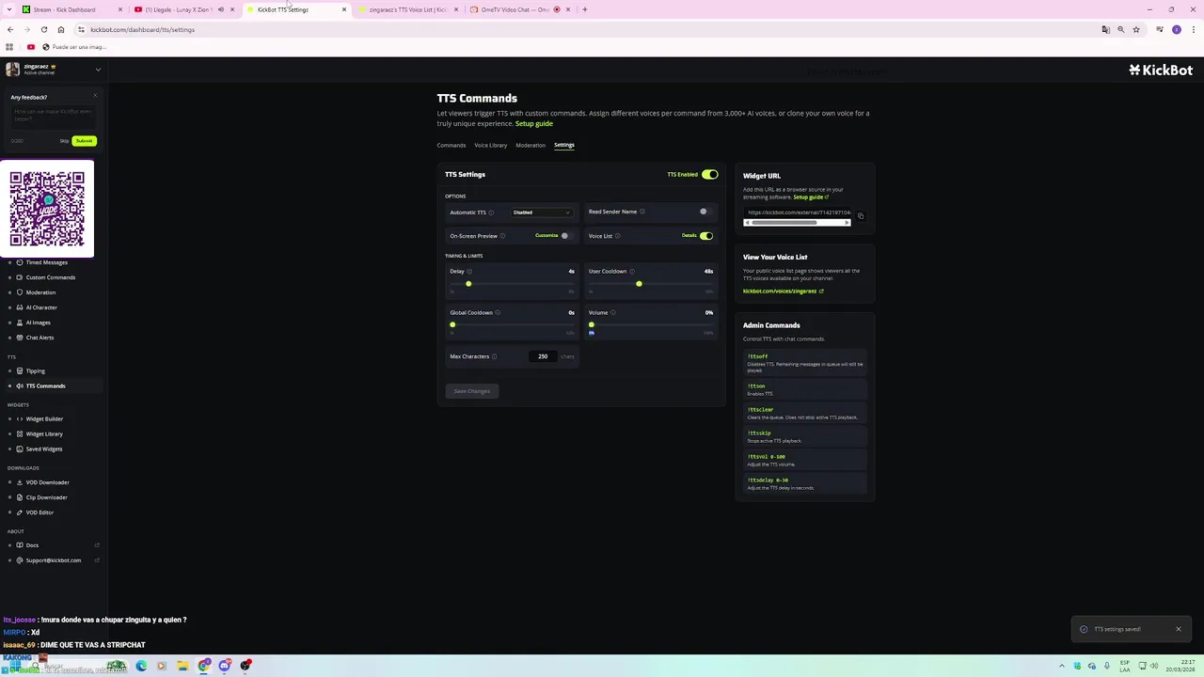
Task: Select the Settings tab
Action: pos(564,145)
